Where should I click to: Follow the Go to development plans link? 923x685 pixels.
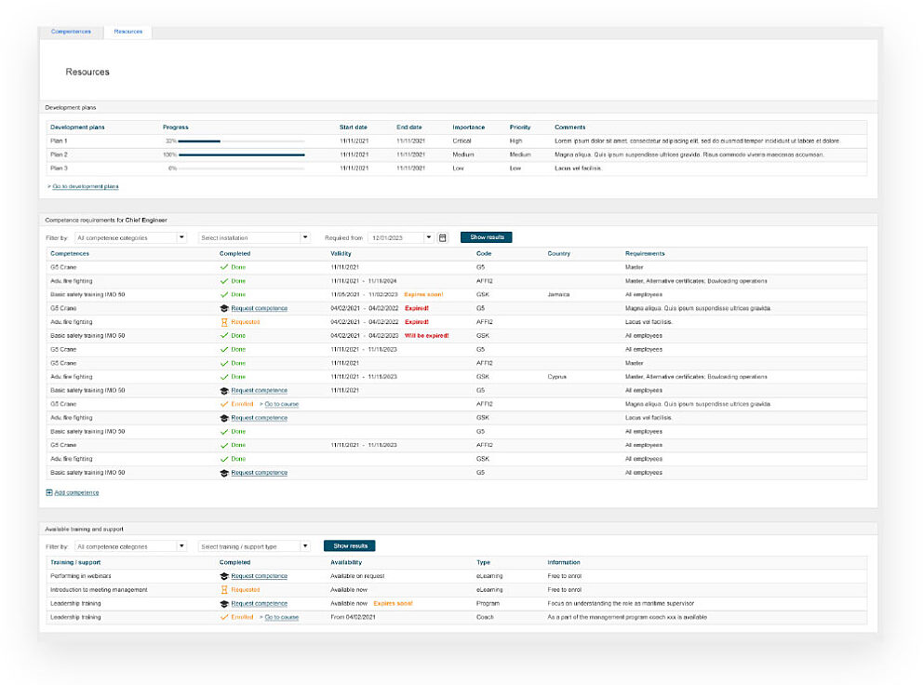(86, 187)
